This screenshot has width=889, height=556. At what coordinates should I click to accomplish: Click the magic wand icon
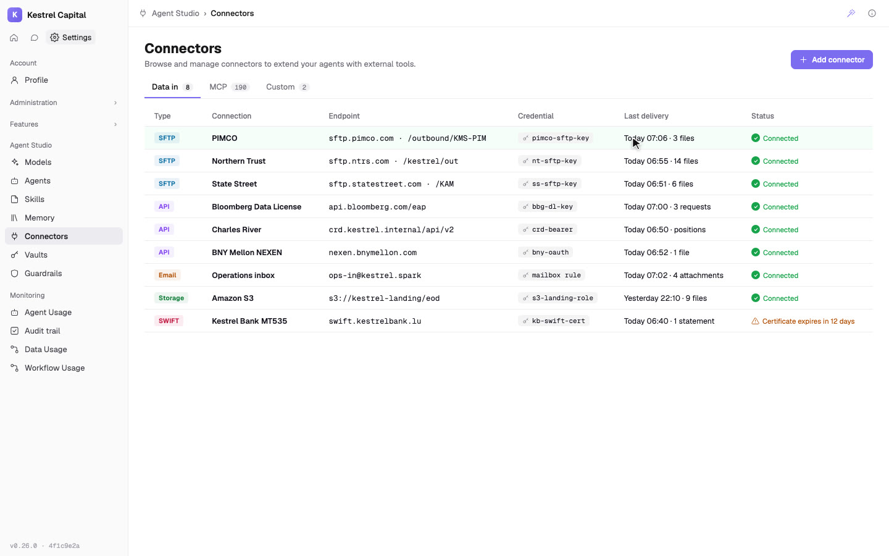(851, 13)
